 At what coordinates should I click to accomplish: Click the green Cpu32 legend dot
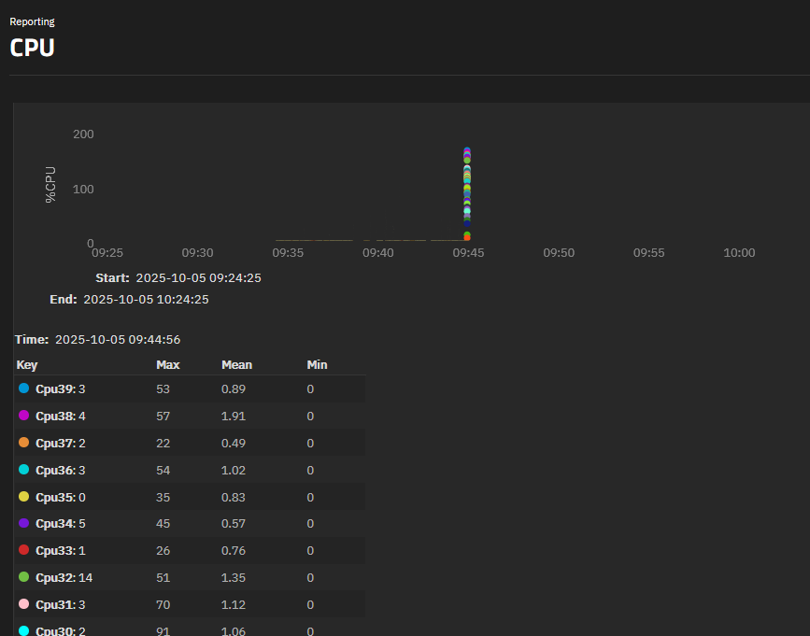point(24,577)
